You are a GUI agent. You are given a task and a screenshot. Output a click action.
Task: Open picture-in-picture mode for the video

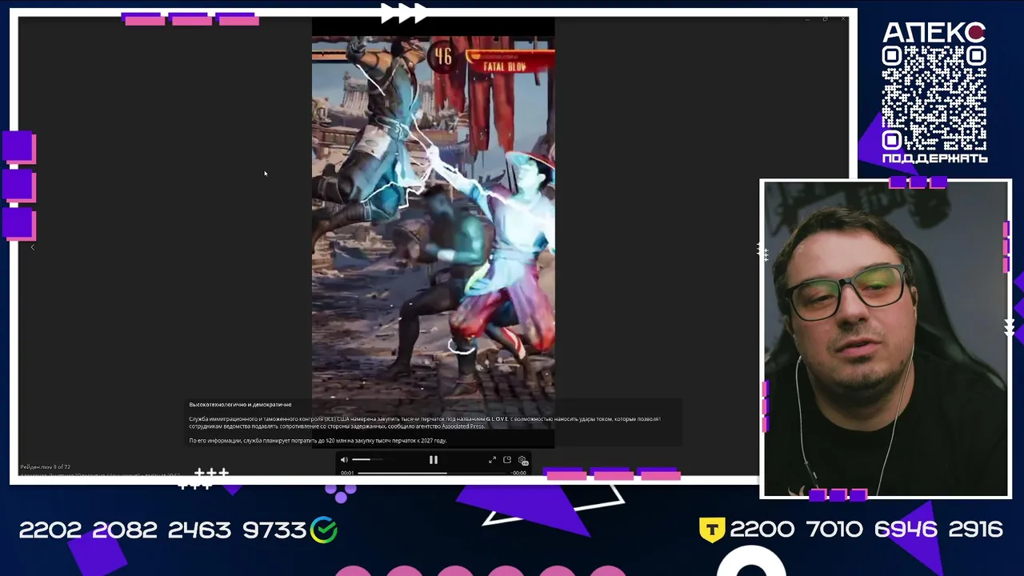507,460
